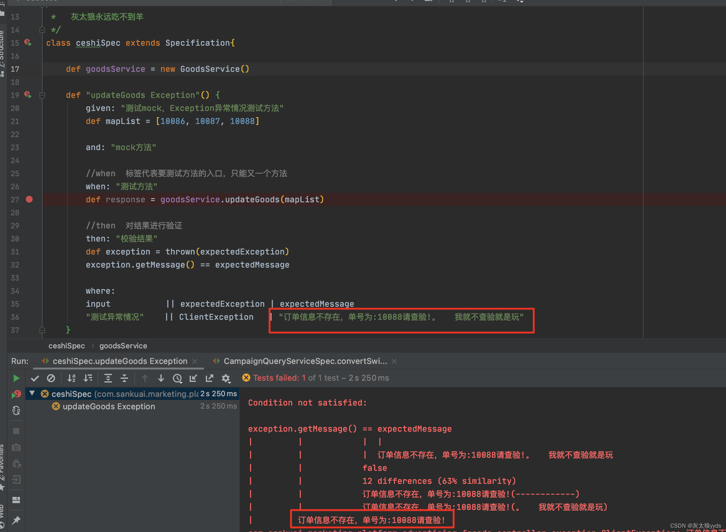
Task: Dump threads camera icon
Action: coord(16,447)
